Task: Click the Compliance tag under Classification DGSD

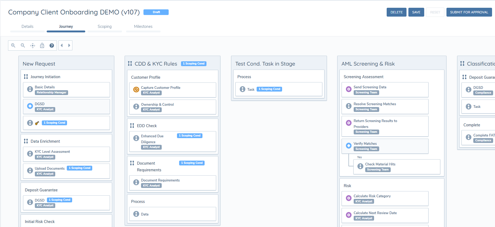Action: tap(483, 93)
